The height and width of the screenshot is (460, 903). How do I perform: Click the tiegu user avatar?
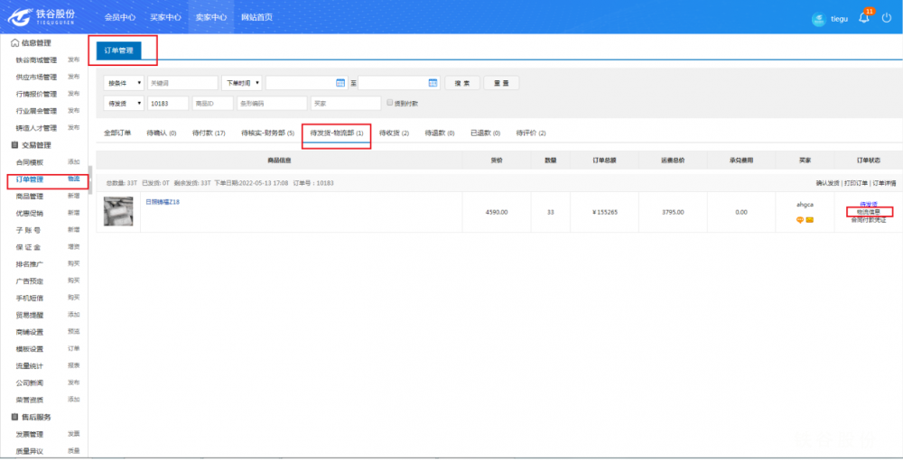tap(819, 19)
